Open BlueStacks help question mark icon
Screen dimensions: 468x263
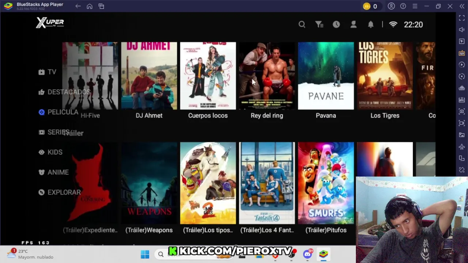point(403,6)
